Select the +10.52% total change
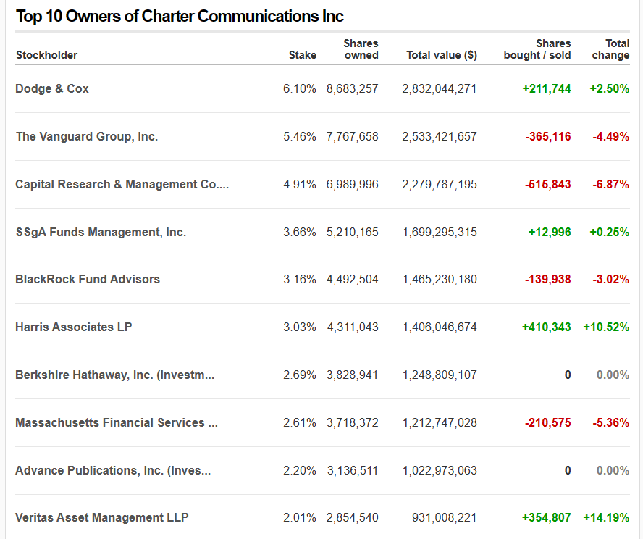The height and width of the screenshot is (539, 643). [x=606, y=327]
